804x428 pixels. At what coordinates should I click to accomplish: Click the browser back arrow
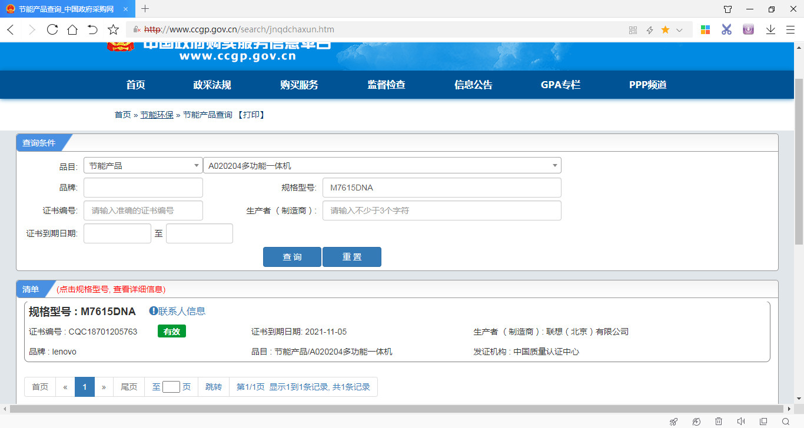pos(11,29)
